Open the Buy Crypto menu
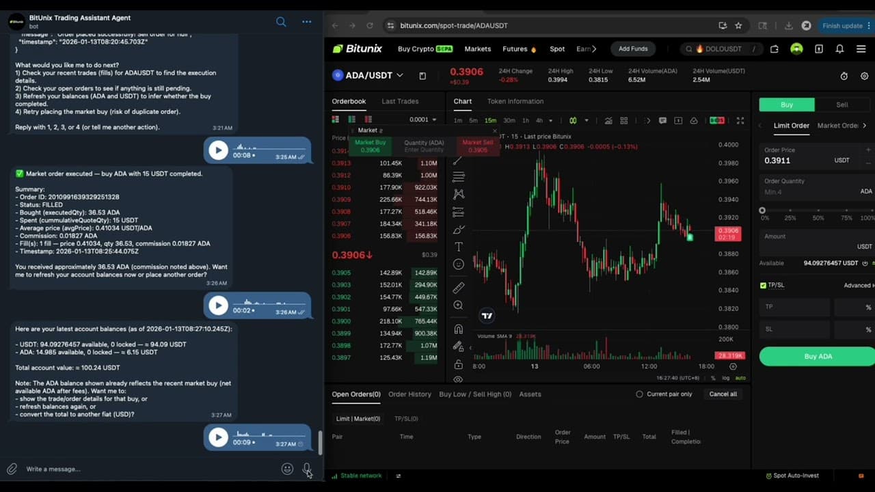This screenshot has width=875, height=492. point(425,49)
